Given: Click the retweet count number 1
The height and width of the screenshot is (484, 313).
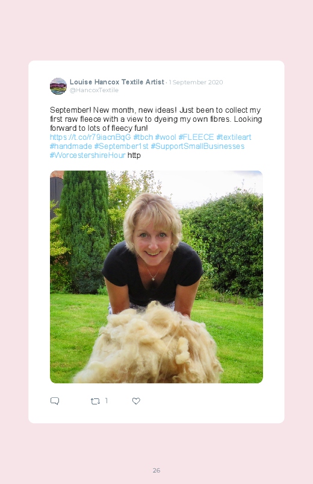Looking at the screenshot, I should coord(107,401).
